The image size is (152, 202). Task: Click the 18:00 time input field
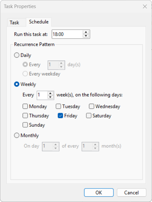pos(67,34)
